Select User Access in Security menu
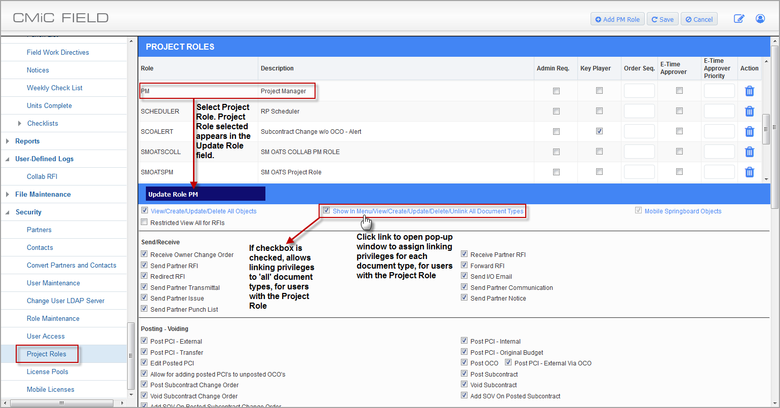The width and height of the screenshot is (780, 408). point(46,336)
